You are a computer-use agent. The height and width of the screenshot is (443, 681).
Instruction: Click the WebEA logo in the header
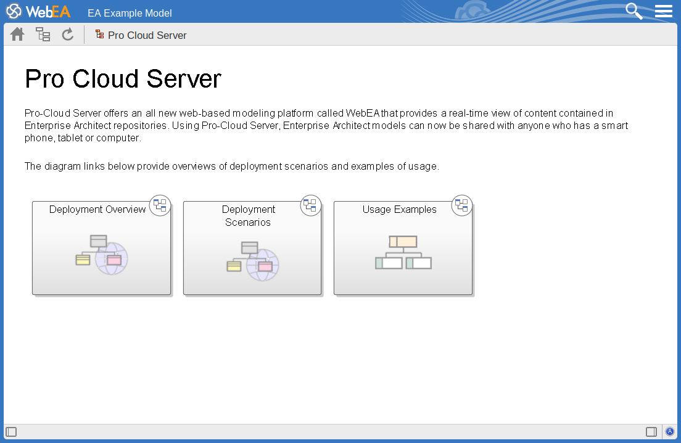point(38,10)
